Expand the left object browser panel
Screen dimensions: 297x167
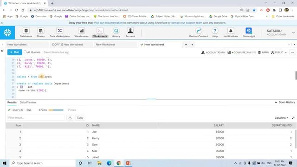coord(2,51)
